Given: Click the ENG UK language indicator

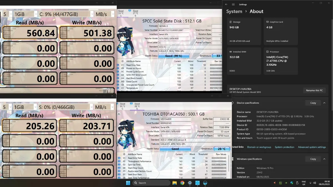Looking at the screenshot, I should click(x=304, y=183).
